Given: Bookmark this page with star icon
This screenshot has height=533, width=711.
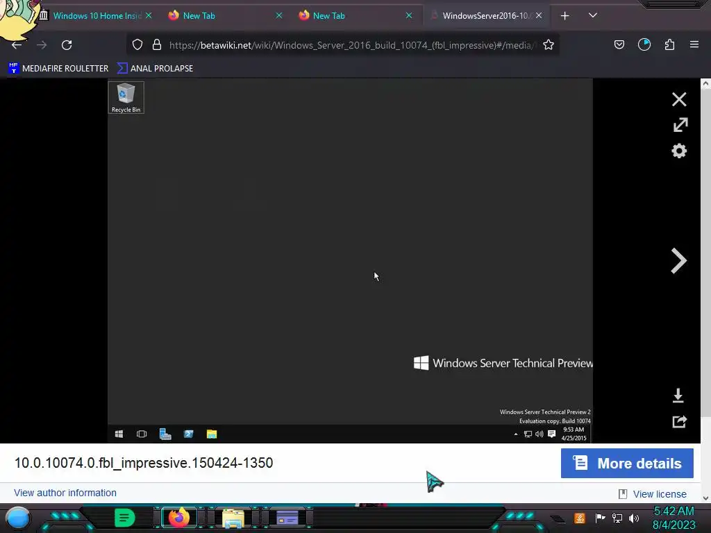Looking at the screenshot, I should coord(549,45).
